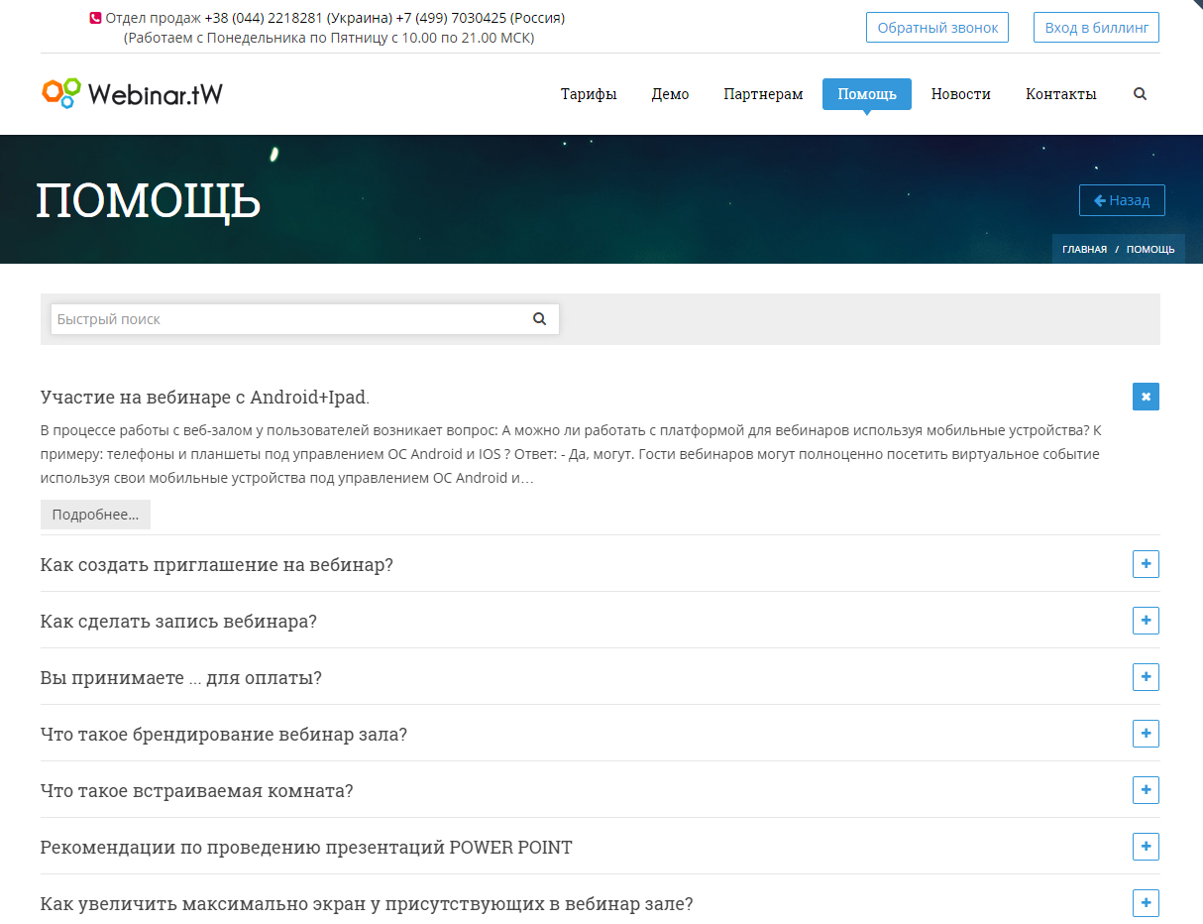This screenshot has width=1203, height=924.
Task: Open the Тарифы menu item
Action: [x=589, y=94]
